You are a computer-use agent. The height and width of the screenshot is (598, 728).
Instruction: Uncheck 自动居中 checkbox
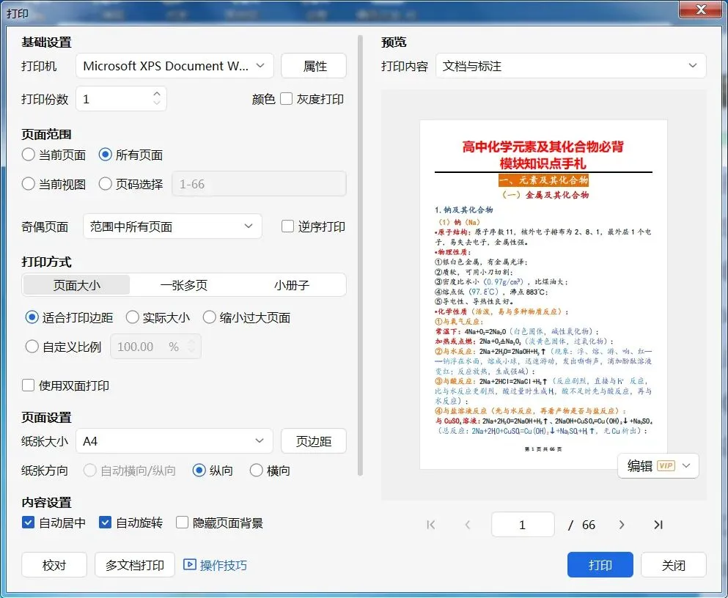coord(29,523)
